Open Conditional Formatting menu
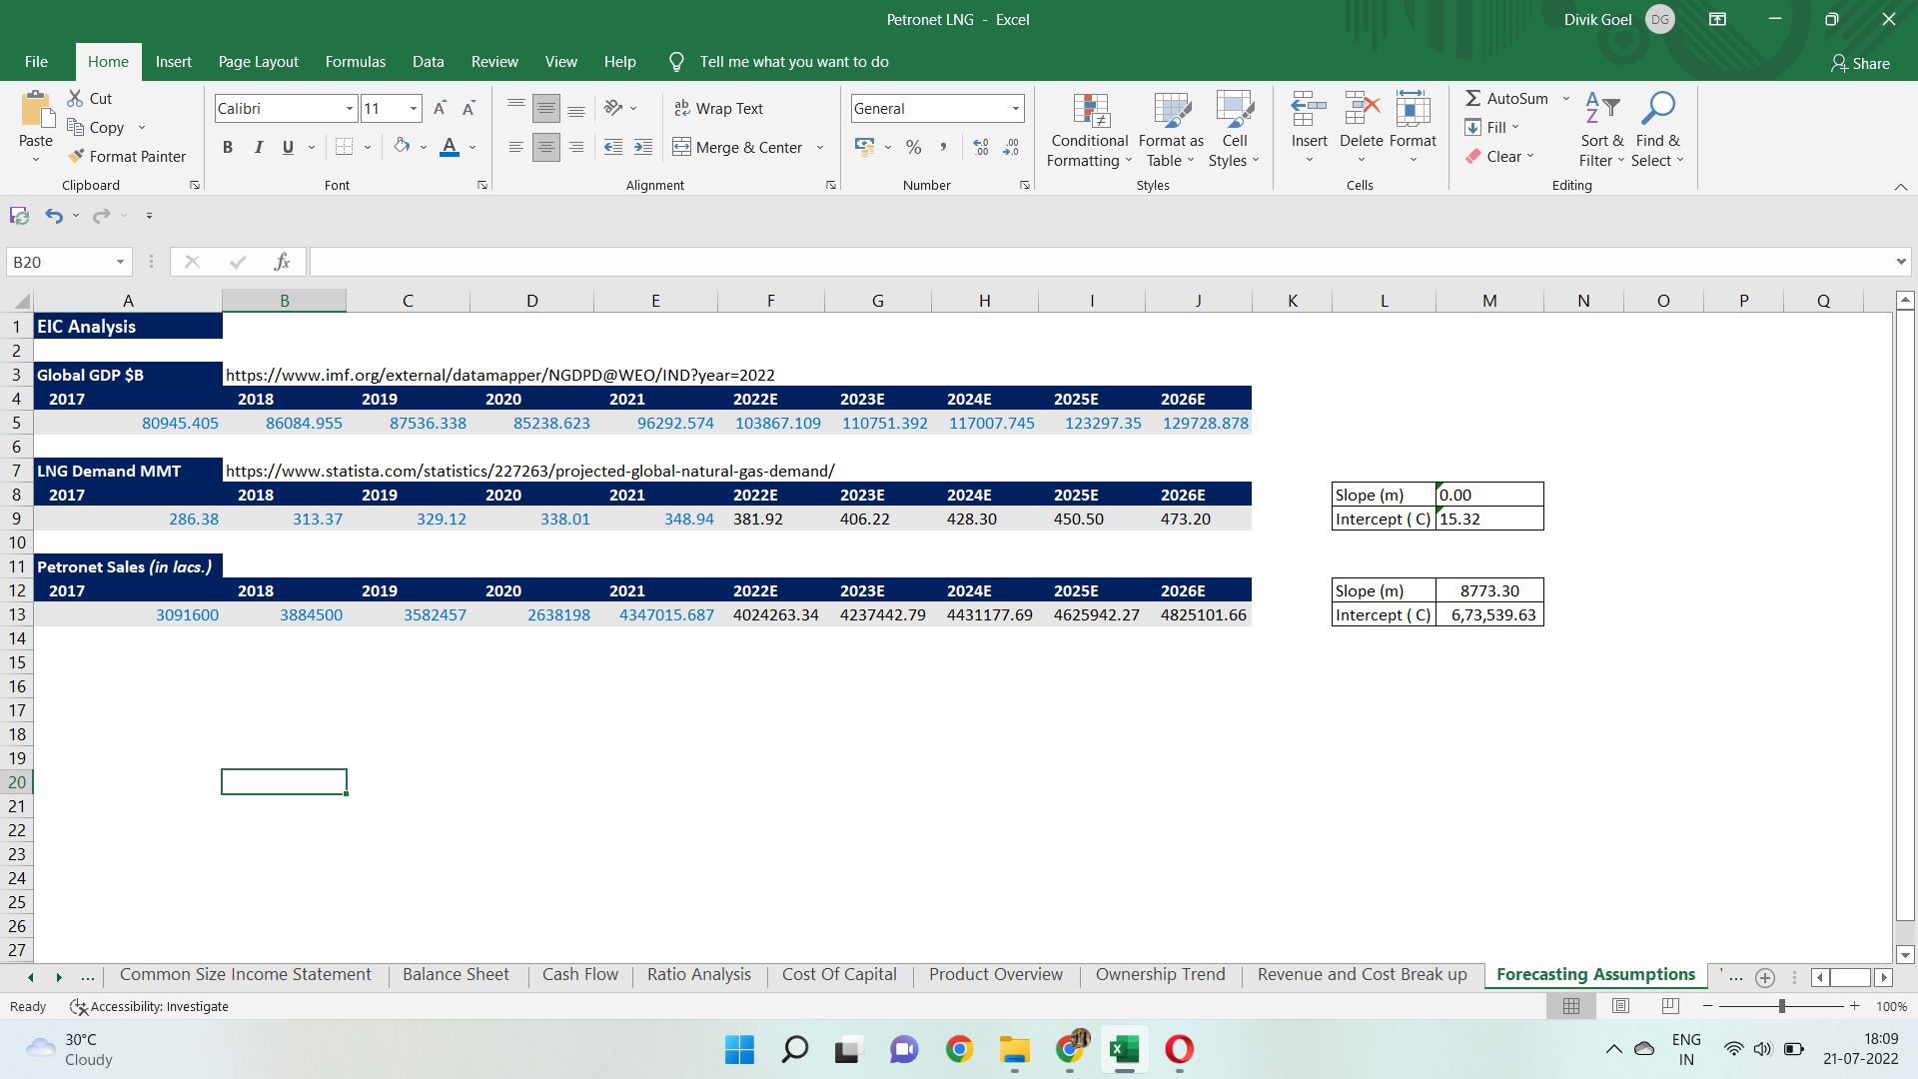This screenshot has width=1918, height=1079. (x=1089, y=131)
